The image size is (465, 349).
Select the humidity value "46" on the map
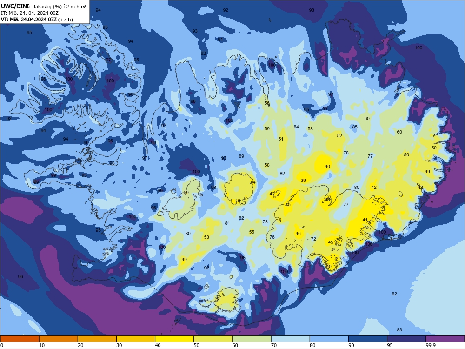298,234
